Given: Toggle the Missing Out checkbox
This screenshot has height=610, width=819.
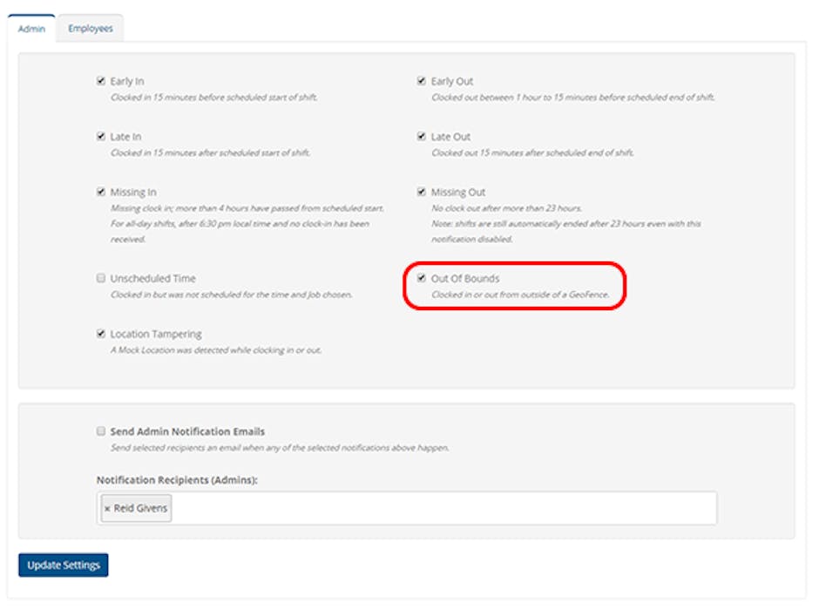Looking at the screenshot, I should pos(422,192).
